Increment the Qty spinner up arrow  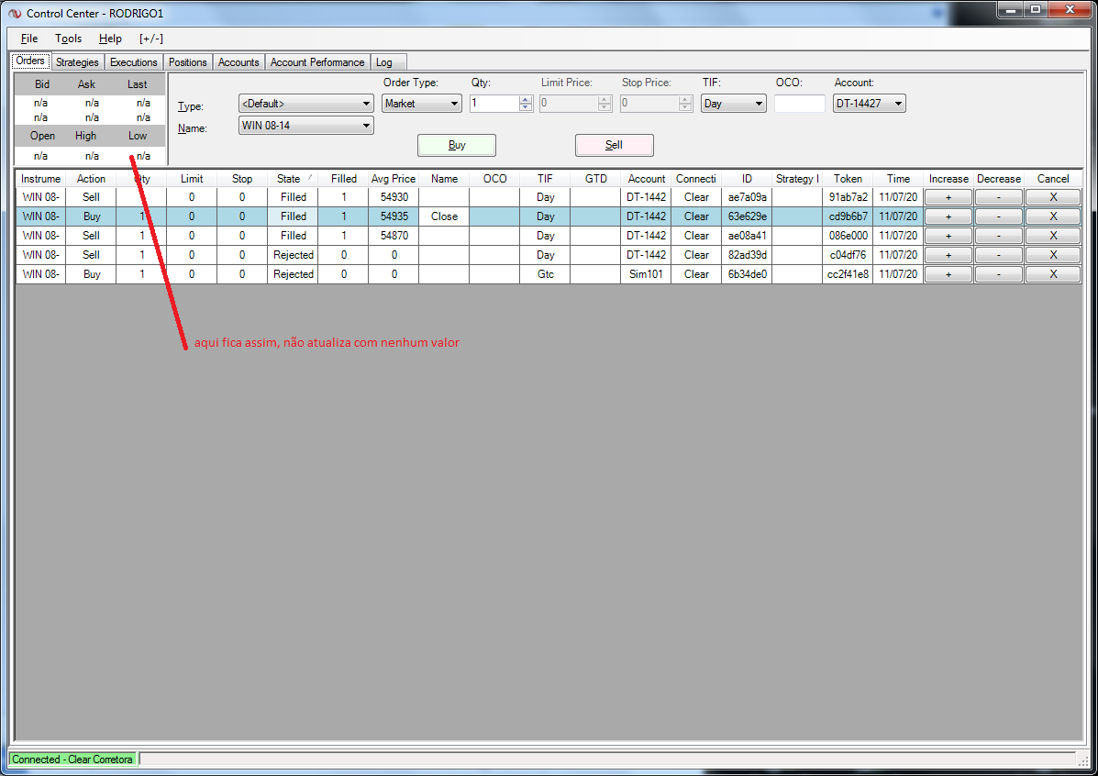click(526, 99)
